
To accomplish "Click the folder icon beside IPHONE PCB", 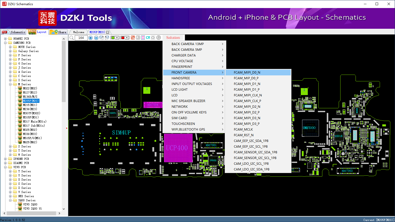I will point(10,159).
